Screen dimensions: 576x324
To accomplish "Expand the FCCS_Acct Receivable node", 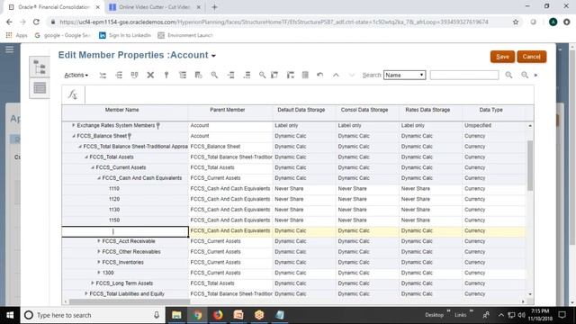I will coord(98,241).
